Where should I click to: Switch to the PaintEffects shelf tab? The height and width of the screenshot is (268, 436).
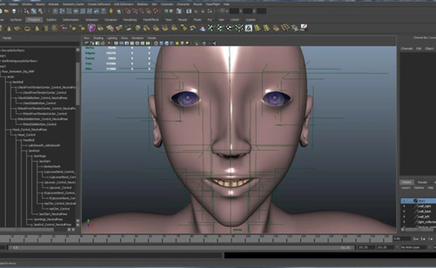tap(151, 20)
